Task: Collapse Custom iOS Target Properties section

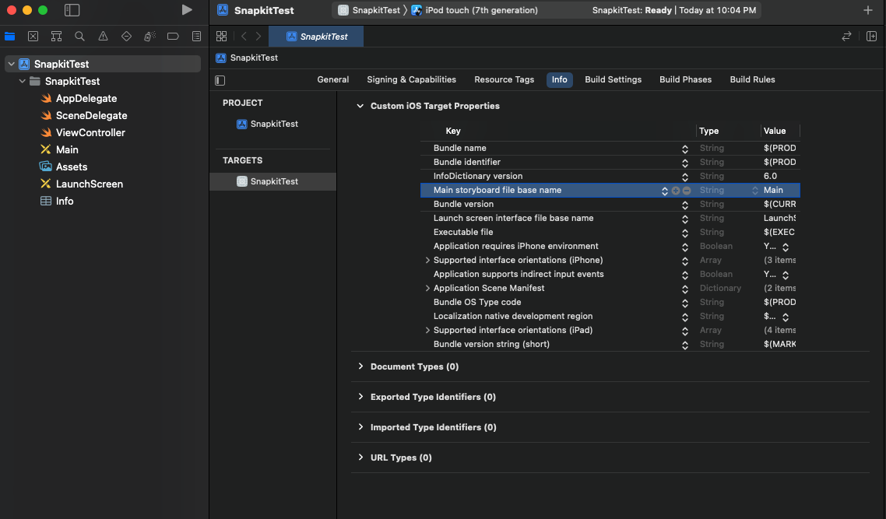Action: (360, 106)
